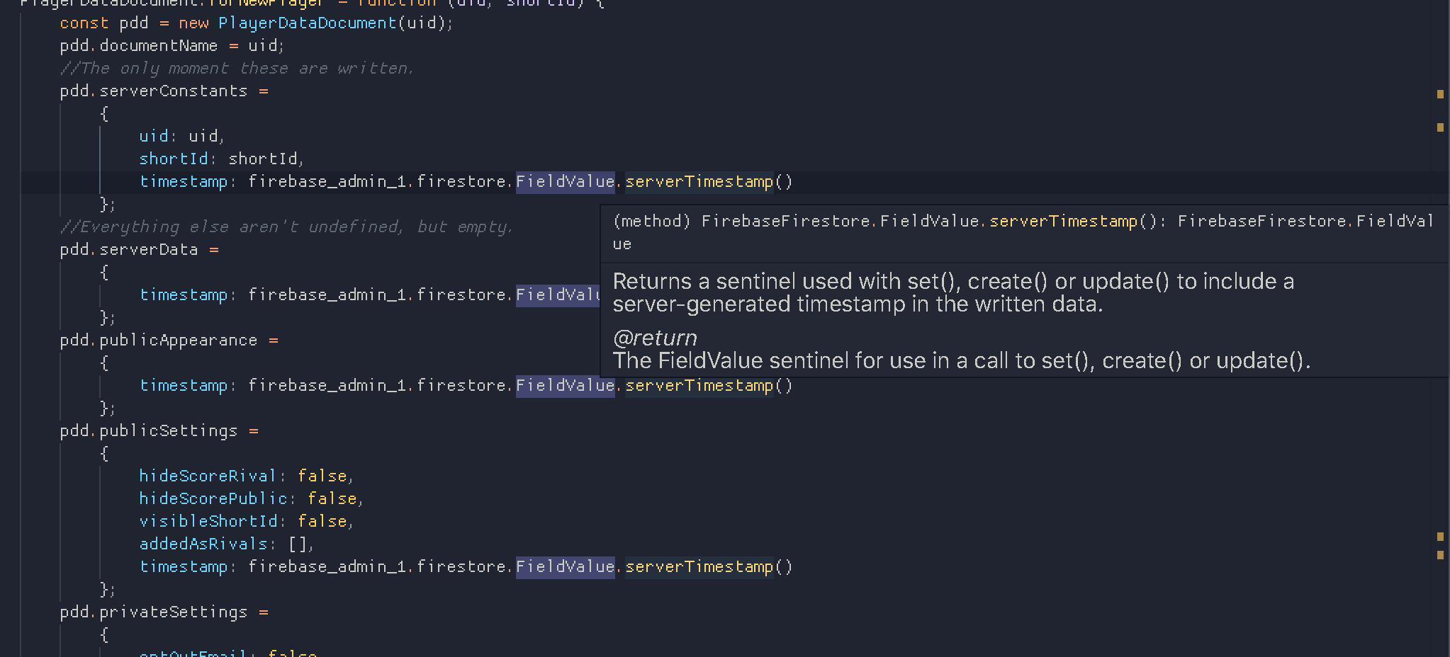Click the false value of hideScoreRival
Screen dimensions: 1450x657
tap(324, 476)
